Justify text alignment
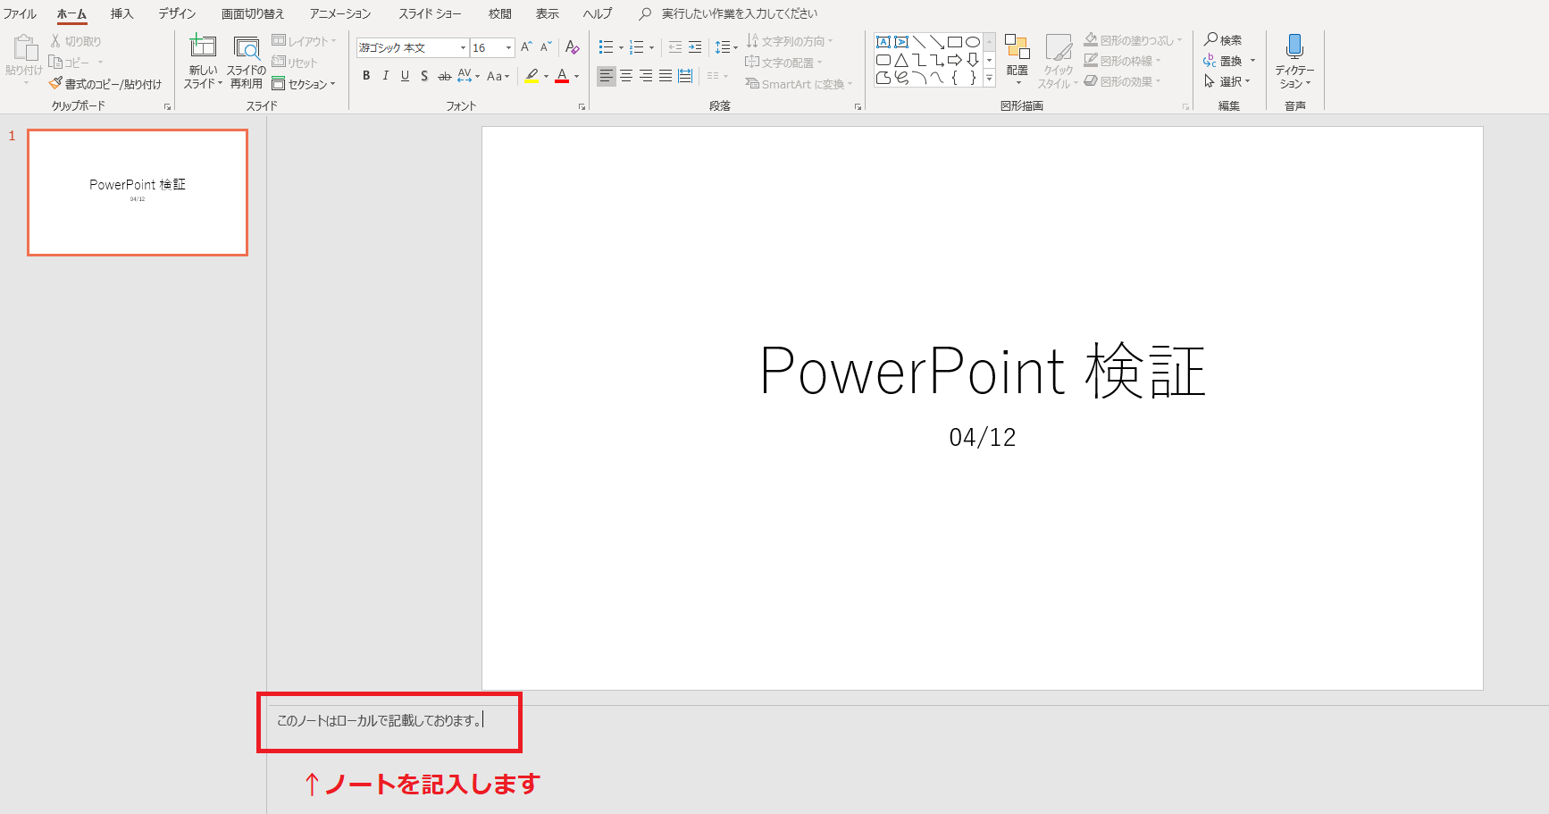This screenshot has height=814, width=1549. [x=666, y=76]
